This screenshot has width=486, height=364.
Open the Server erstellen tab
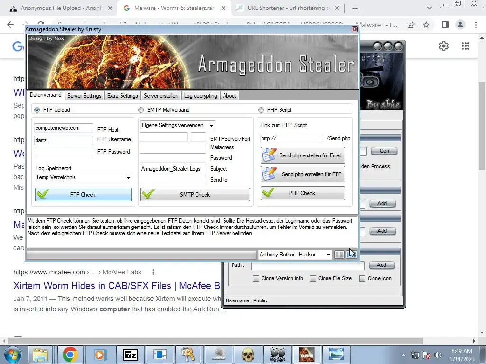pos(161,96)
